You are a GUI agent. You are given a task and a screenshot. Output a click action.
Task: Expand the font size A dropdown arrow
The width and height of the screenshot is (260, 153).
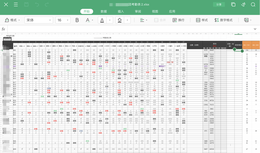92,20
